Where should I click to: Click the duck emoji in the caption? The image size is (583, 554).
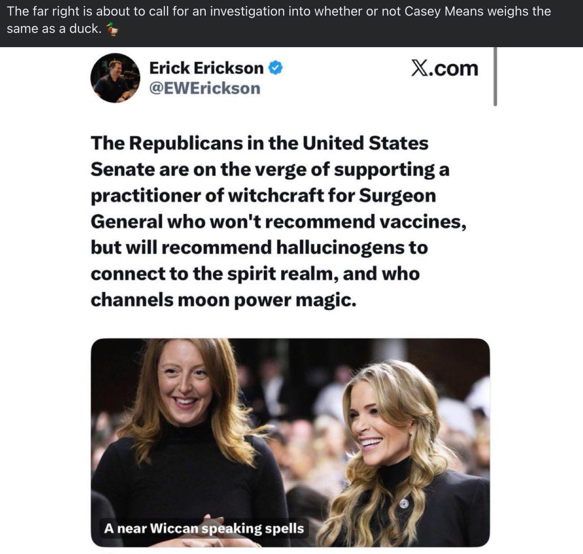click(x=112, y=29)
